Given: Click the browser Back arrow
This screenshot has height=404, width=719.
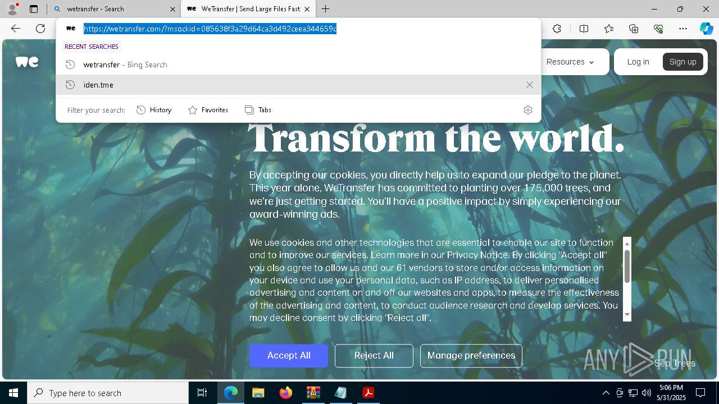Looking at the screenshot, I should tap(16, 29).
